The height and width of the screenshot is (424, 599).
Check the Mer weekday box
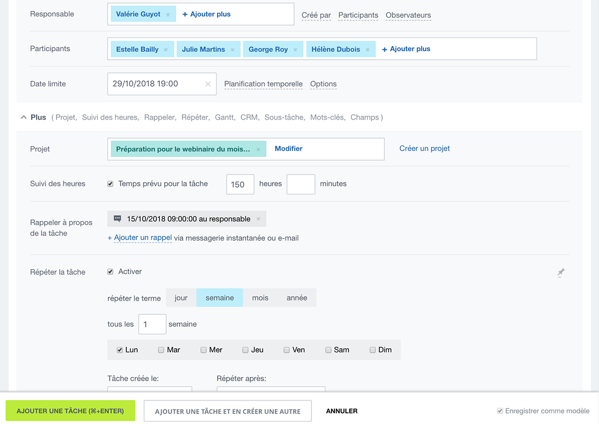tap(204, 350)
